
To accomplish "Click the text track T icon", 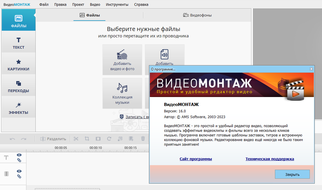I will coord(6,158).
